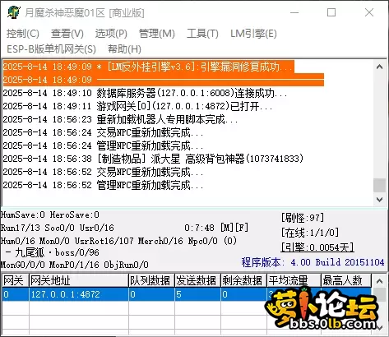Minimize the 月魔杀神恶魔01区 window
Screen dimensions: 389x337
[x=294, y=12]
